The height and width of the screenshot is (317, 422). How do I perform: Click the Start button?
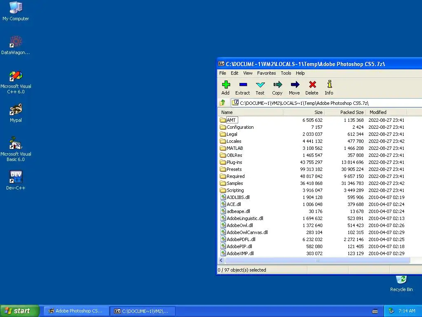19,311
